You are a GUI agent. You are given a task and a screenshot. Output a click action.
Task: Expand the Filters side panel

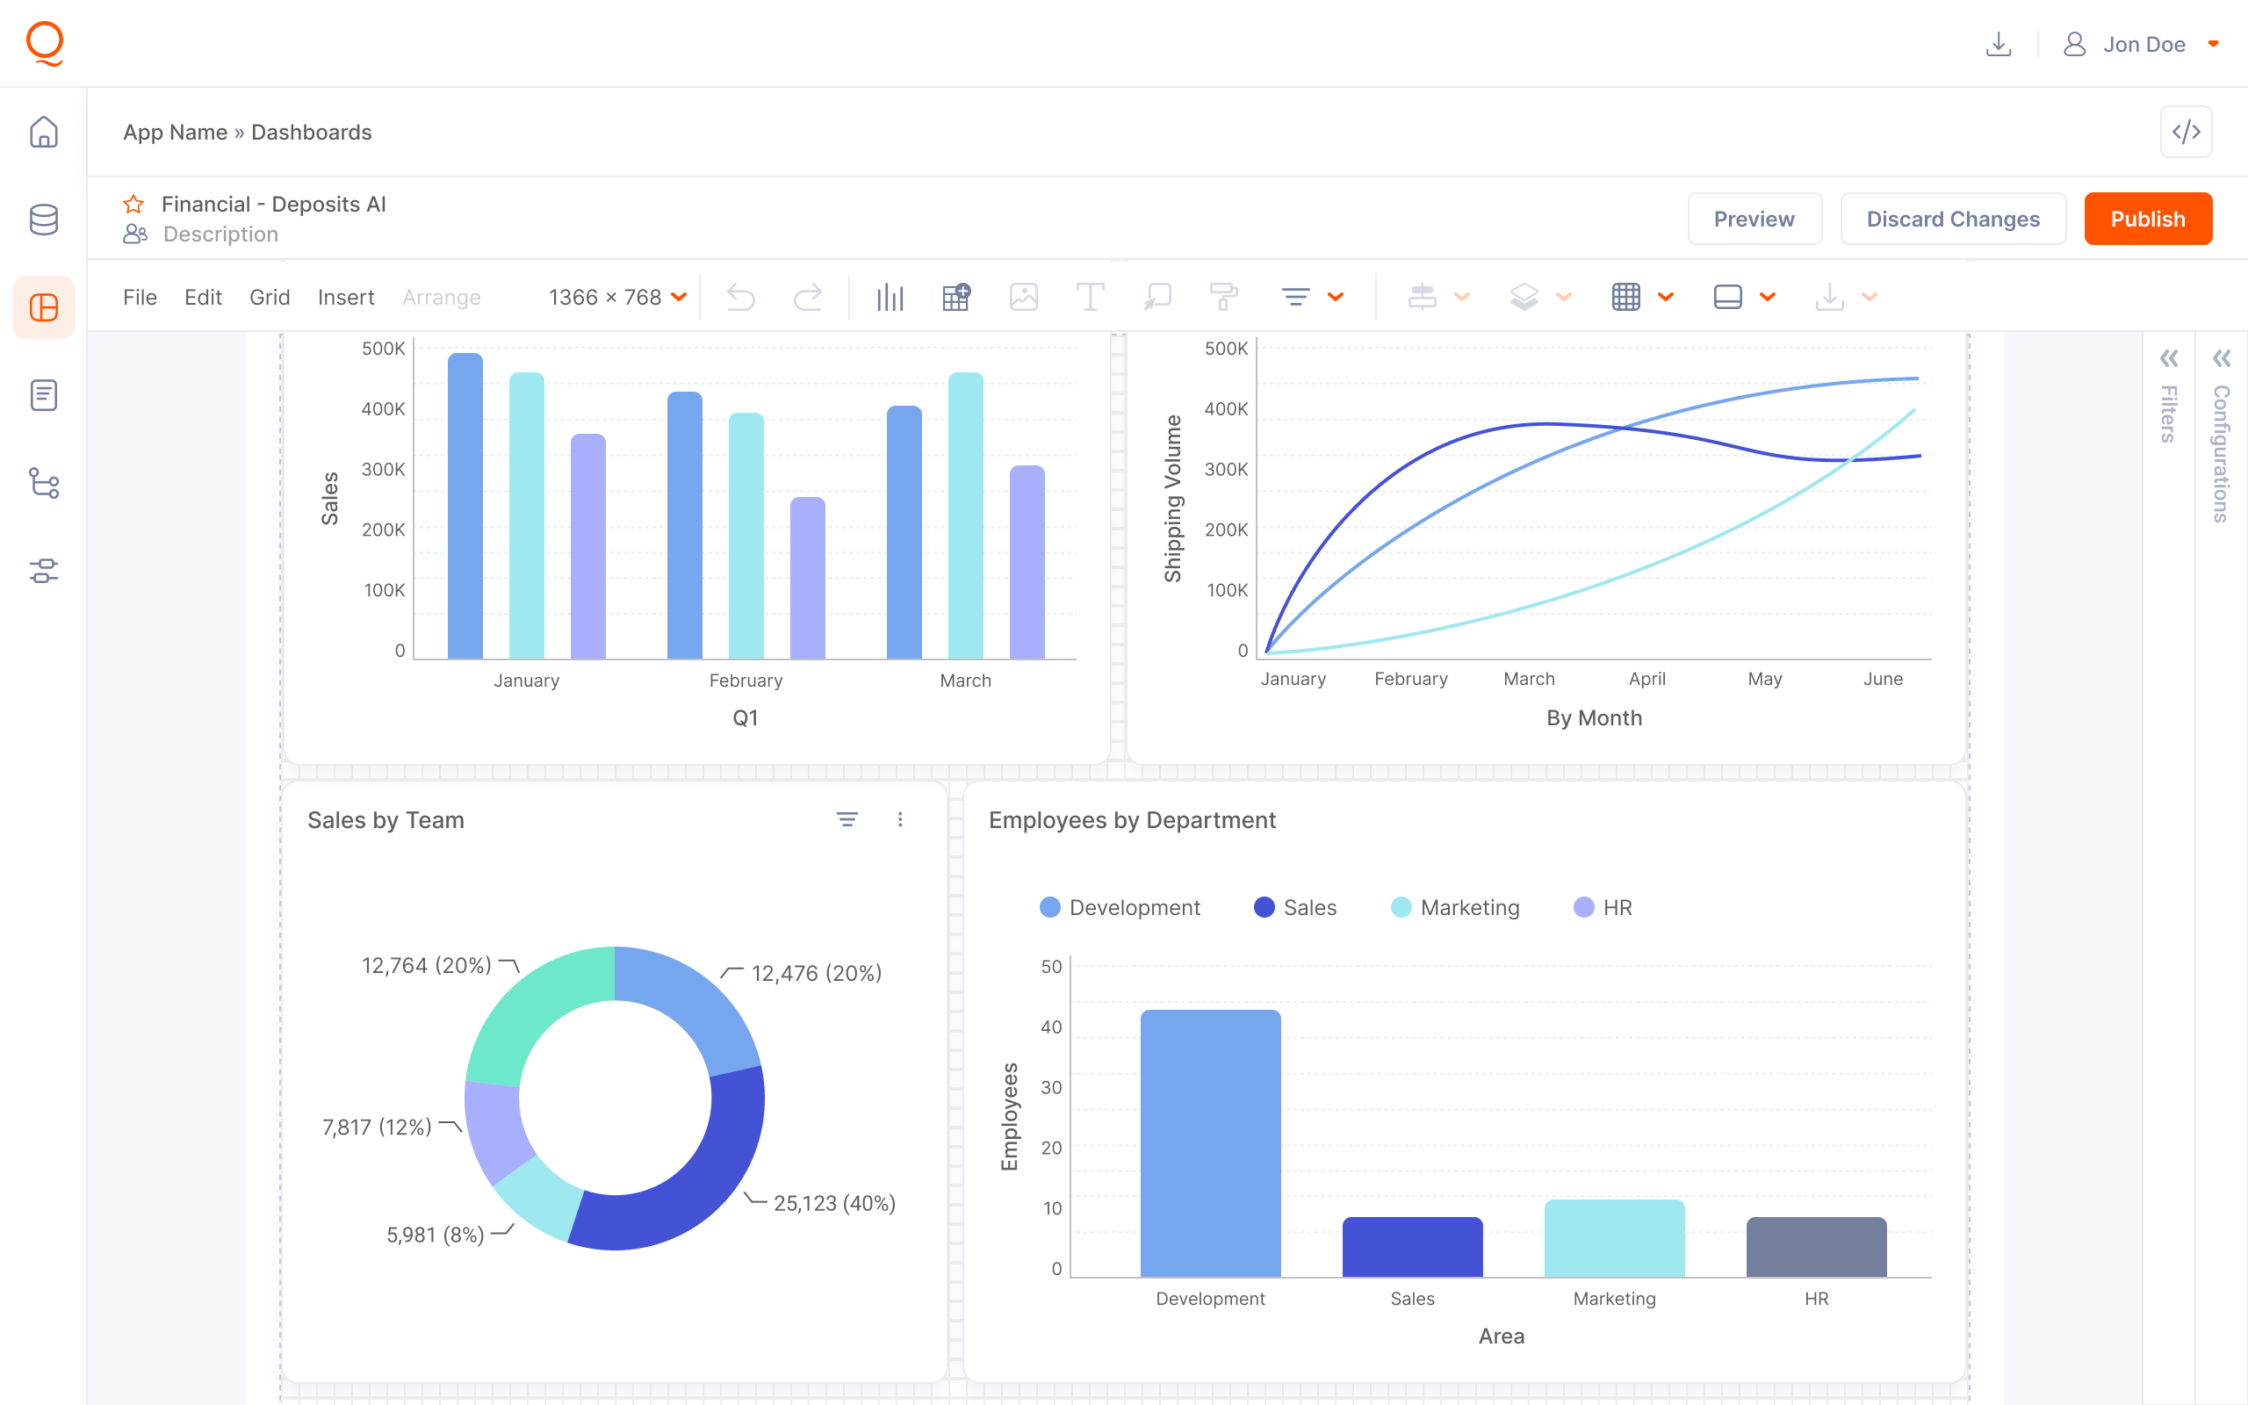[2168, 358]
